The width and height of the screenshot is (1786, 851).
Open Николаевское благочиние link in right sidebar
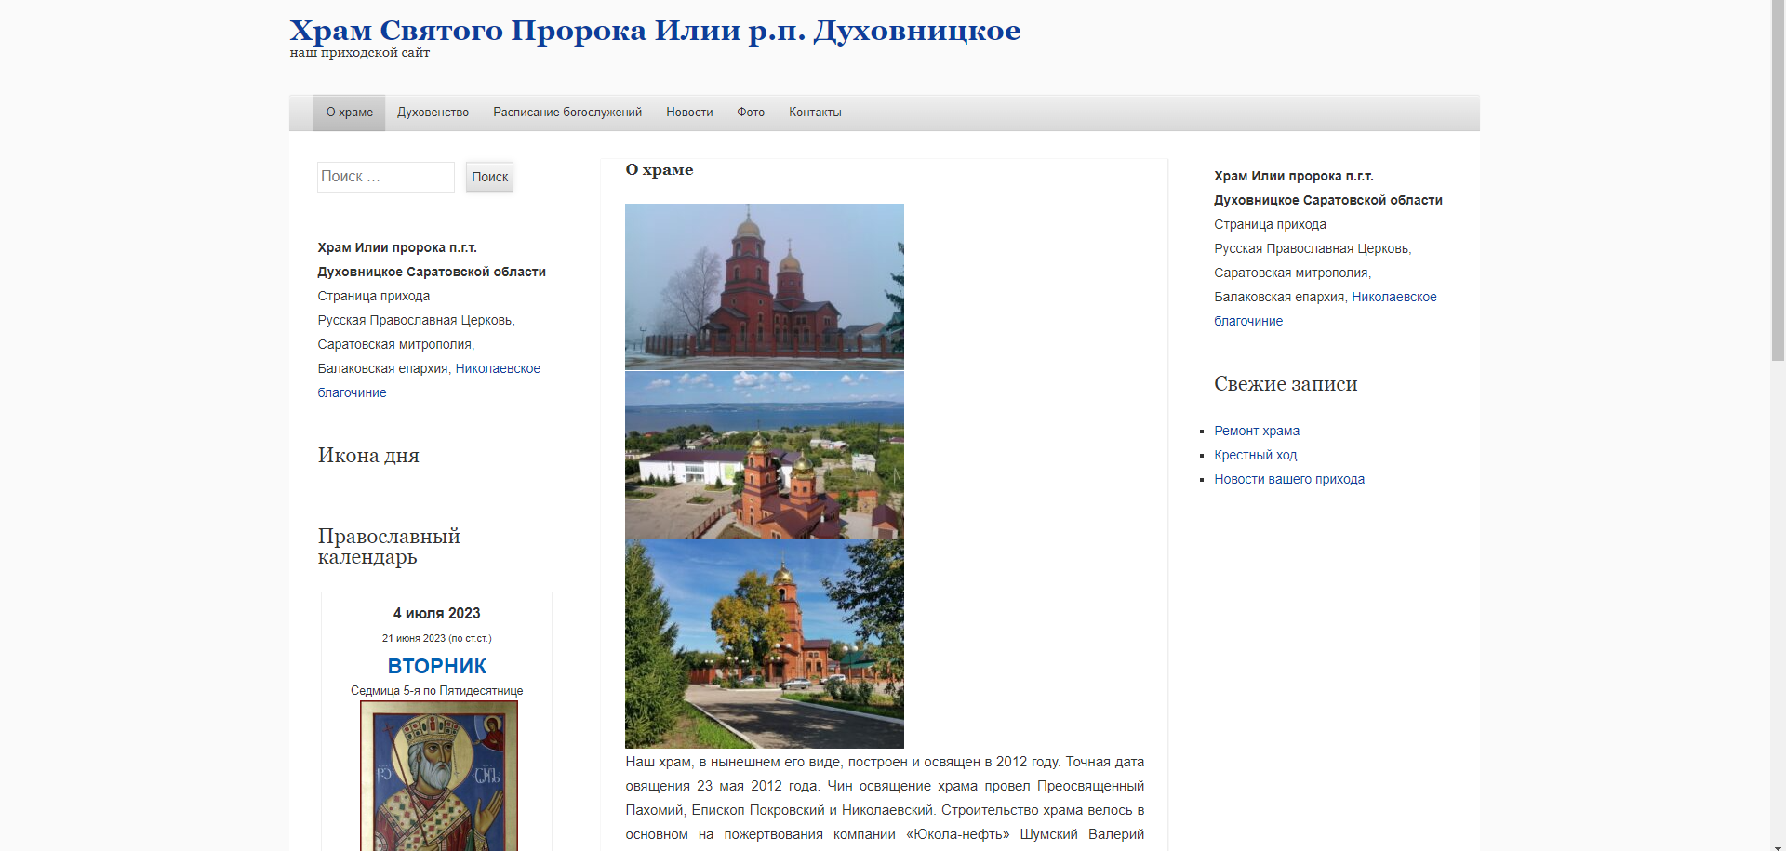coord(1393,297)
